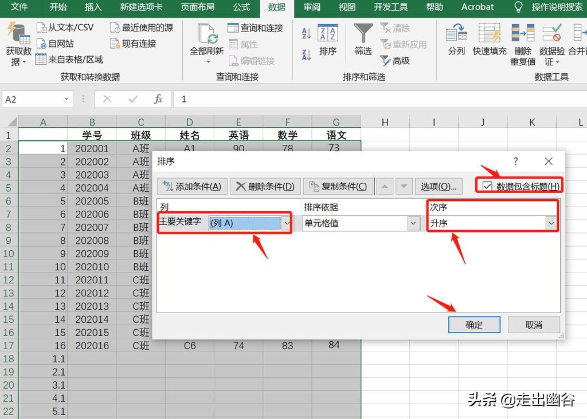
Task: Open the 排序依据 单元格值 dropdown
Action: click(413, 223)
